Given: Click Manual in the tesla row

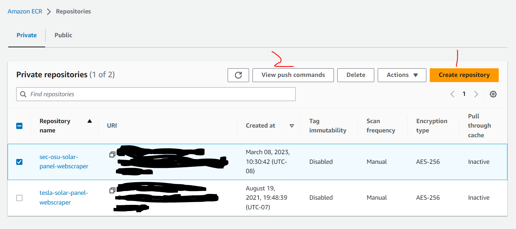Looking at the screenshot, I should pos(377,198).
